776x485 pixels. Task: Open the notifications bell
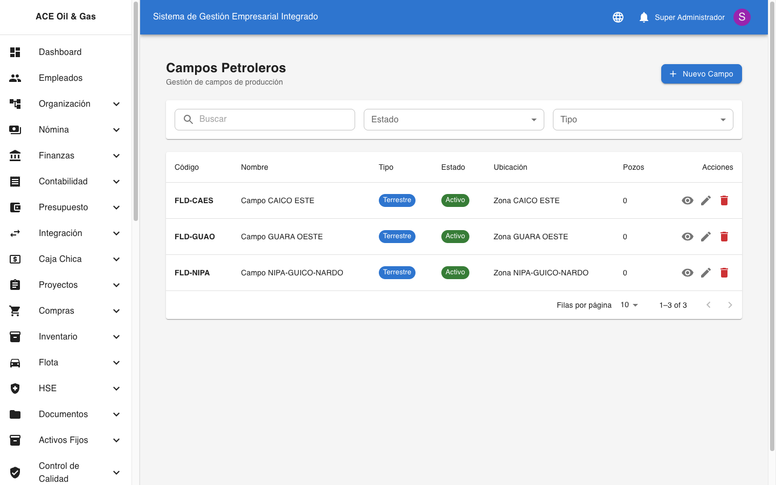(643, 17)
